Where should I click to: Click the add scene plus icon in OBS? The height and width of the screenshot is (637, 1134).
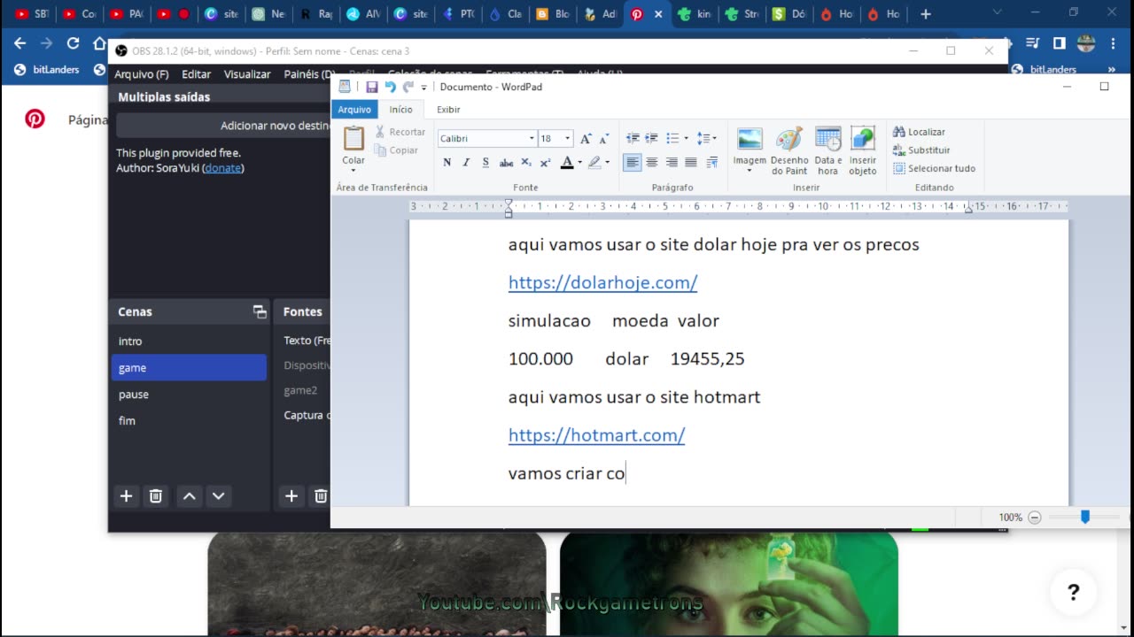tap(126, 496)
